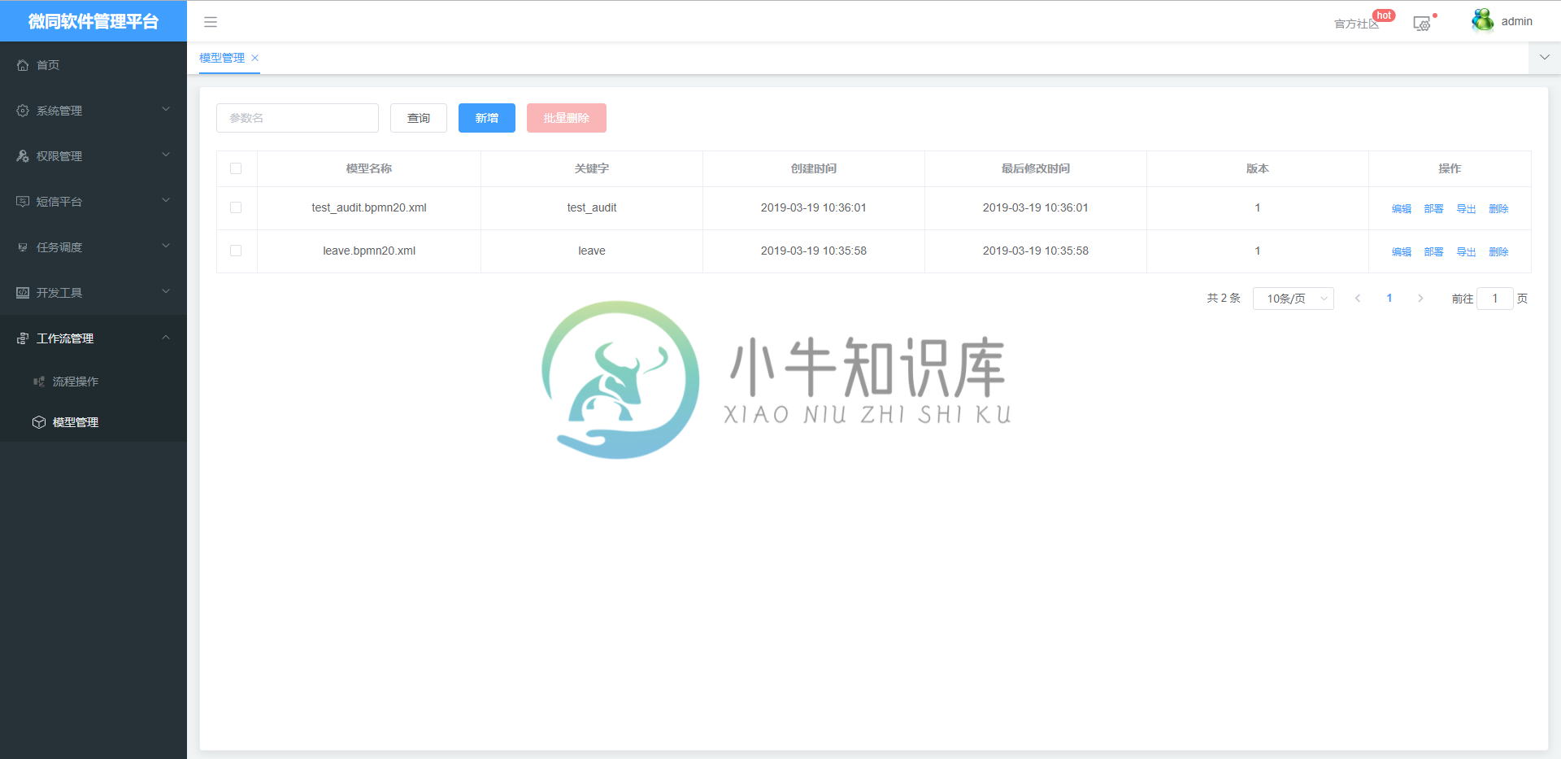Click 导出 for test_audit.bpmn20.xml
The width and height of the screenshot is (1561, 759).
tap(1467, 209)
